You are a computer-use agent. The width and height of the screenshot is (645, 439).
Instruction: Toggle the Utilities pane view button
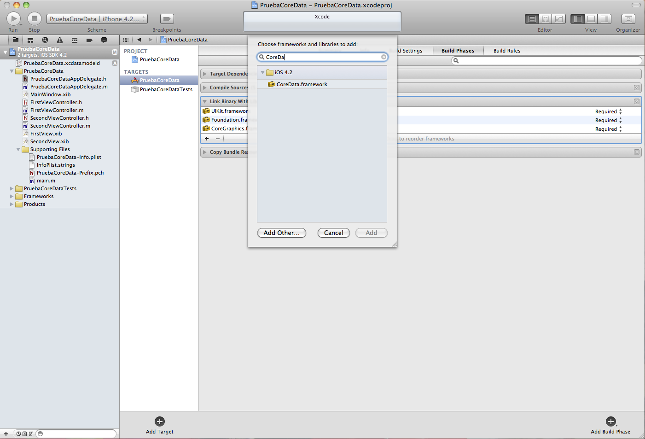tap(604, 19)
